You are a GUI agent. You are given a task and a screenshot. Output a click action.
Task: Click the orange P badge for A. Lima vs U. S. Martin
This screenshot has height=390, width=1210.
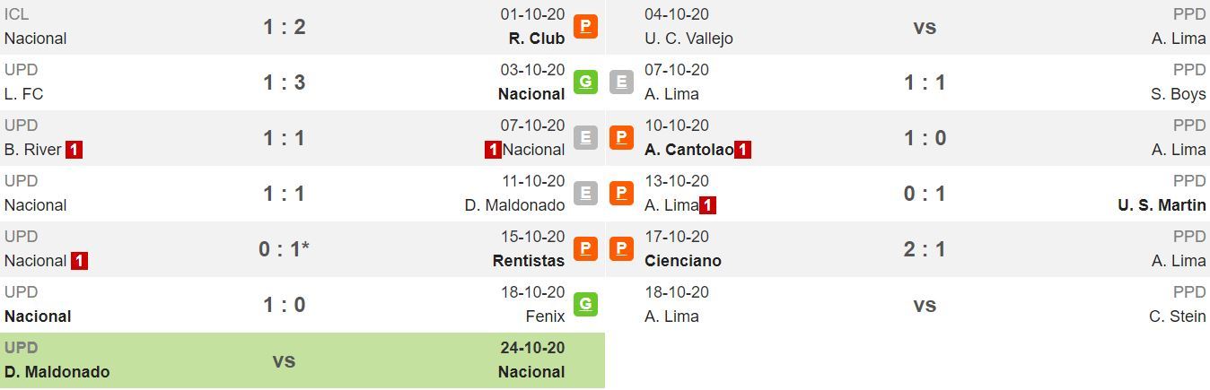click(x=621, y=193)
